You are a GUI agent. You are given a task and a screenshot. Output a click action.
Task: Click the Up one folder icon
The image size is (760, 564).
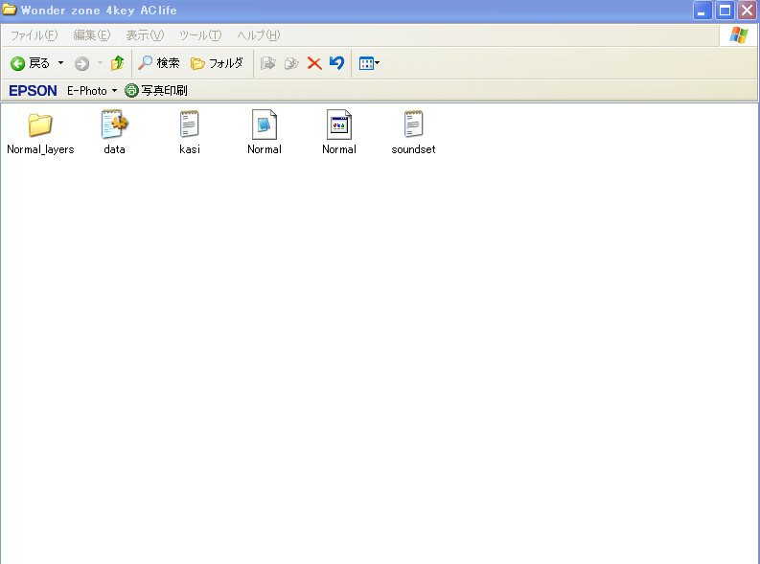tap(117, 63)
